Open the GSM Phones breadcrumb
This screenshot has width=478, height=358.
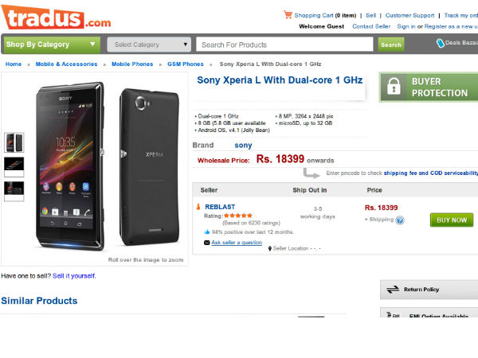(186, 64)
